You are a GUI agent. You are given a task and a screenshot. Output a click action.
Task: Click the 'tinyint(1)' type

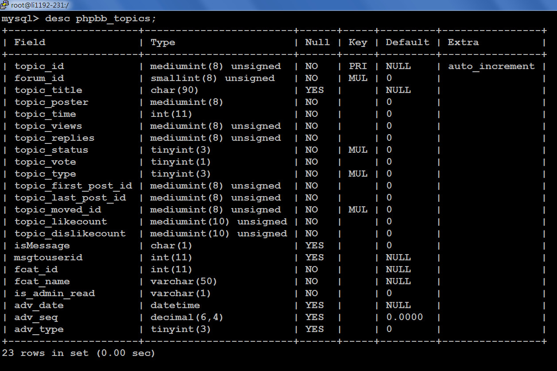(180, 162)
